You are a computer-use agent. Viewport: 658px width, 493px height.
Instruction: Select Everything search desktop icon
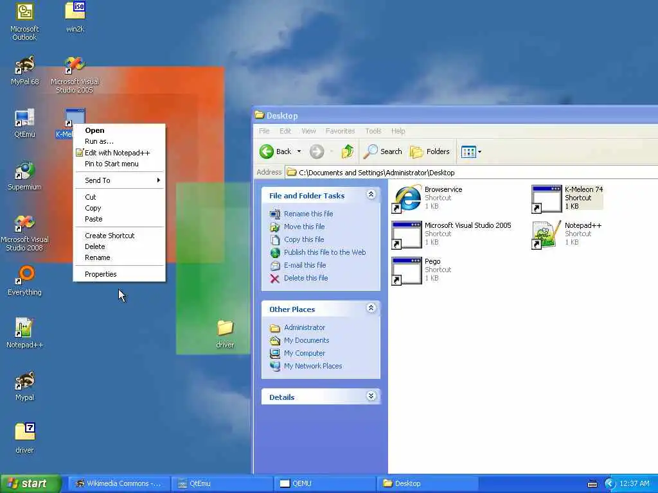click(x=24, y=281)
